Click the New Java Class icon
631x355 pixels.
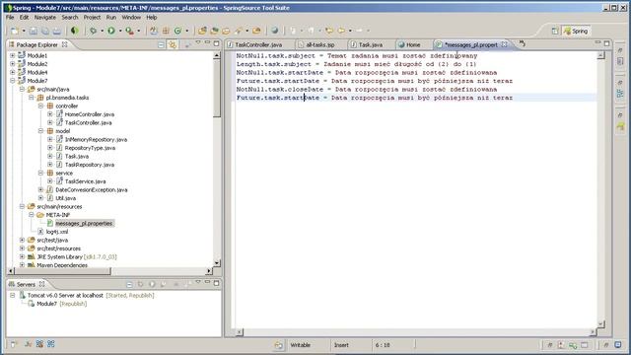[177, 31]
